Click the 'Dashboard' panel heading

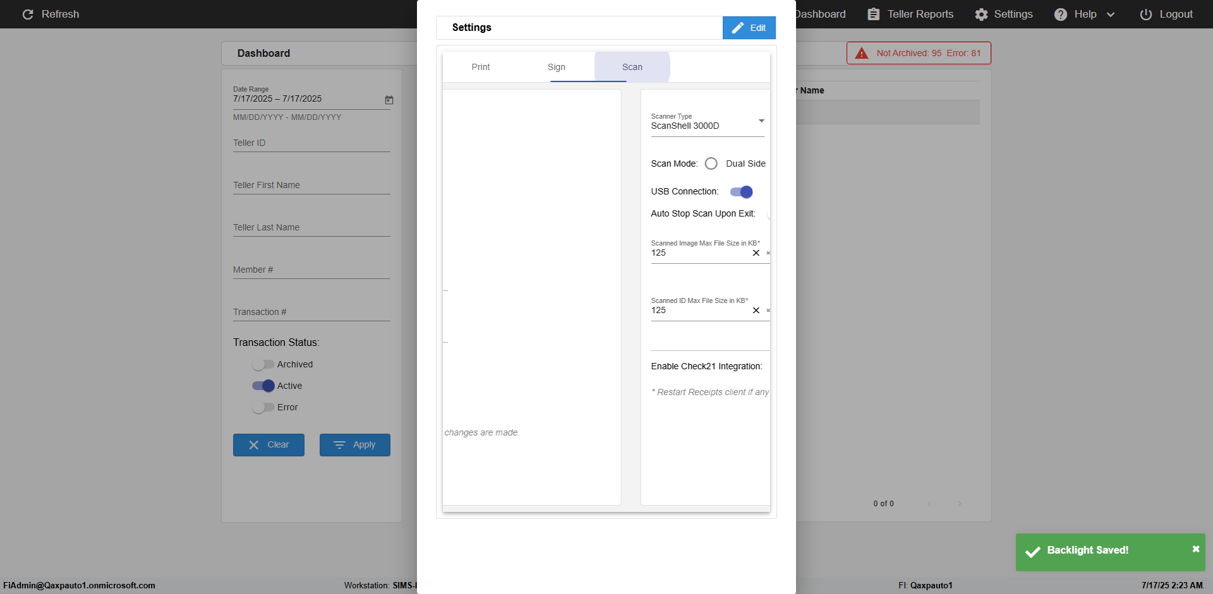pos(264,54)
